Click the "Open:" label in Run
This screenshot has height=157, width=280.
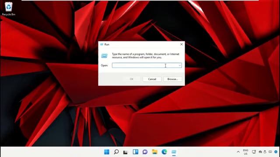pyautogui.click(x=105, y=65)
